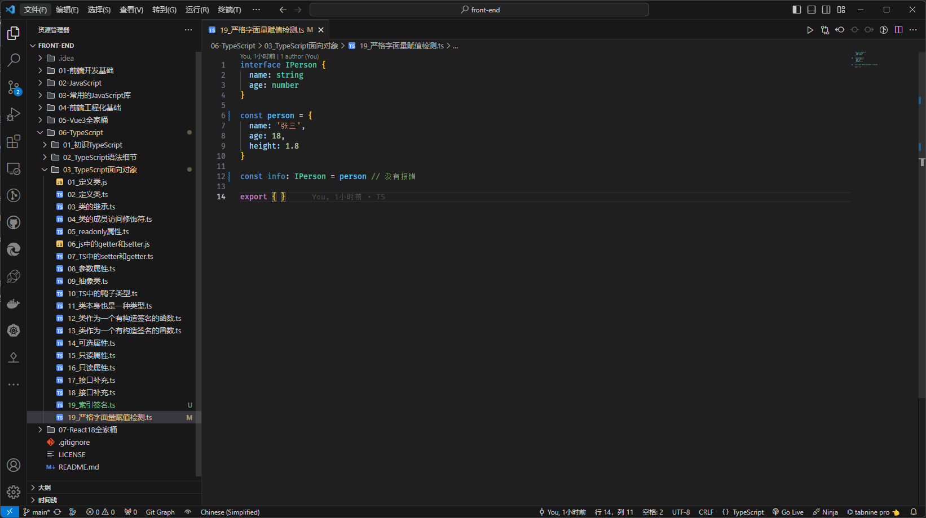Open the Search view in activity bar

pyautogui.click(x=14, y=60)
